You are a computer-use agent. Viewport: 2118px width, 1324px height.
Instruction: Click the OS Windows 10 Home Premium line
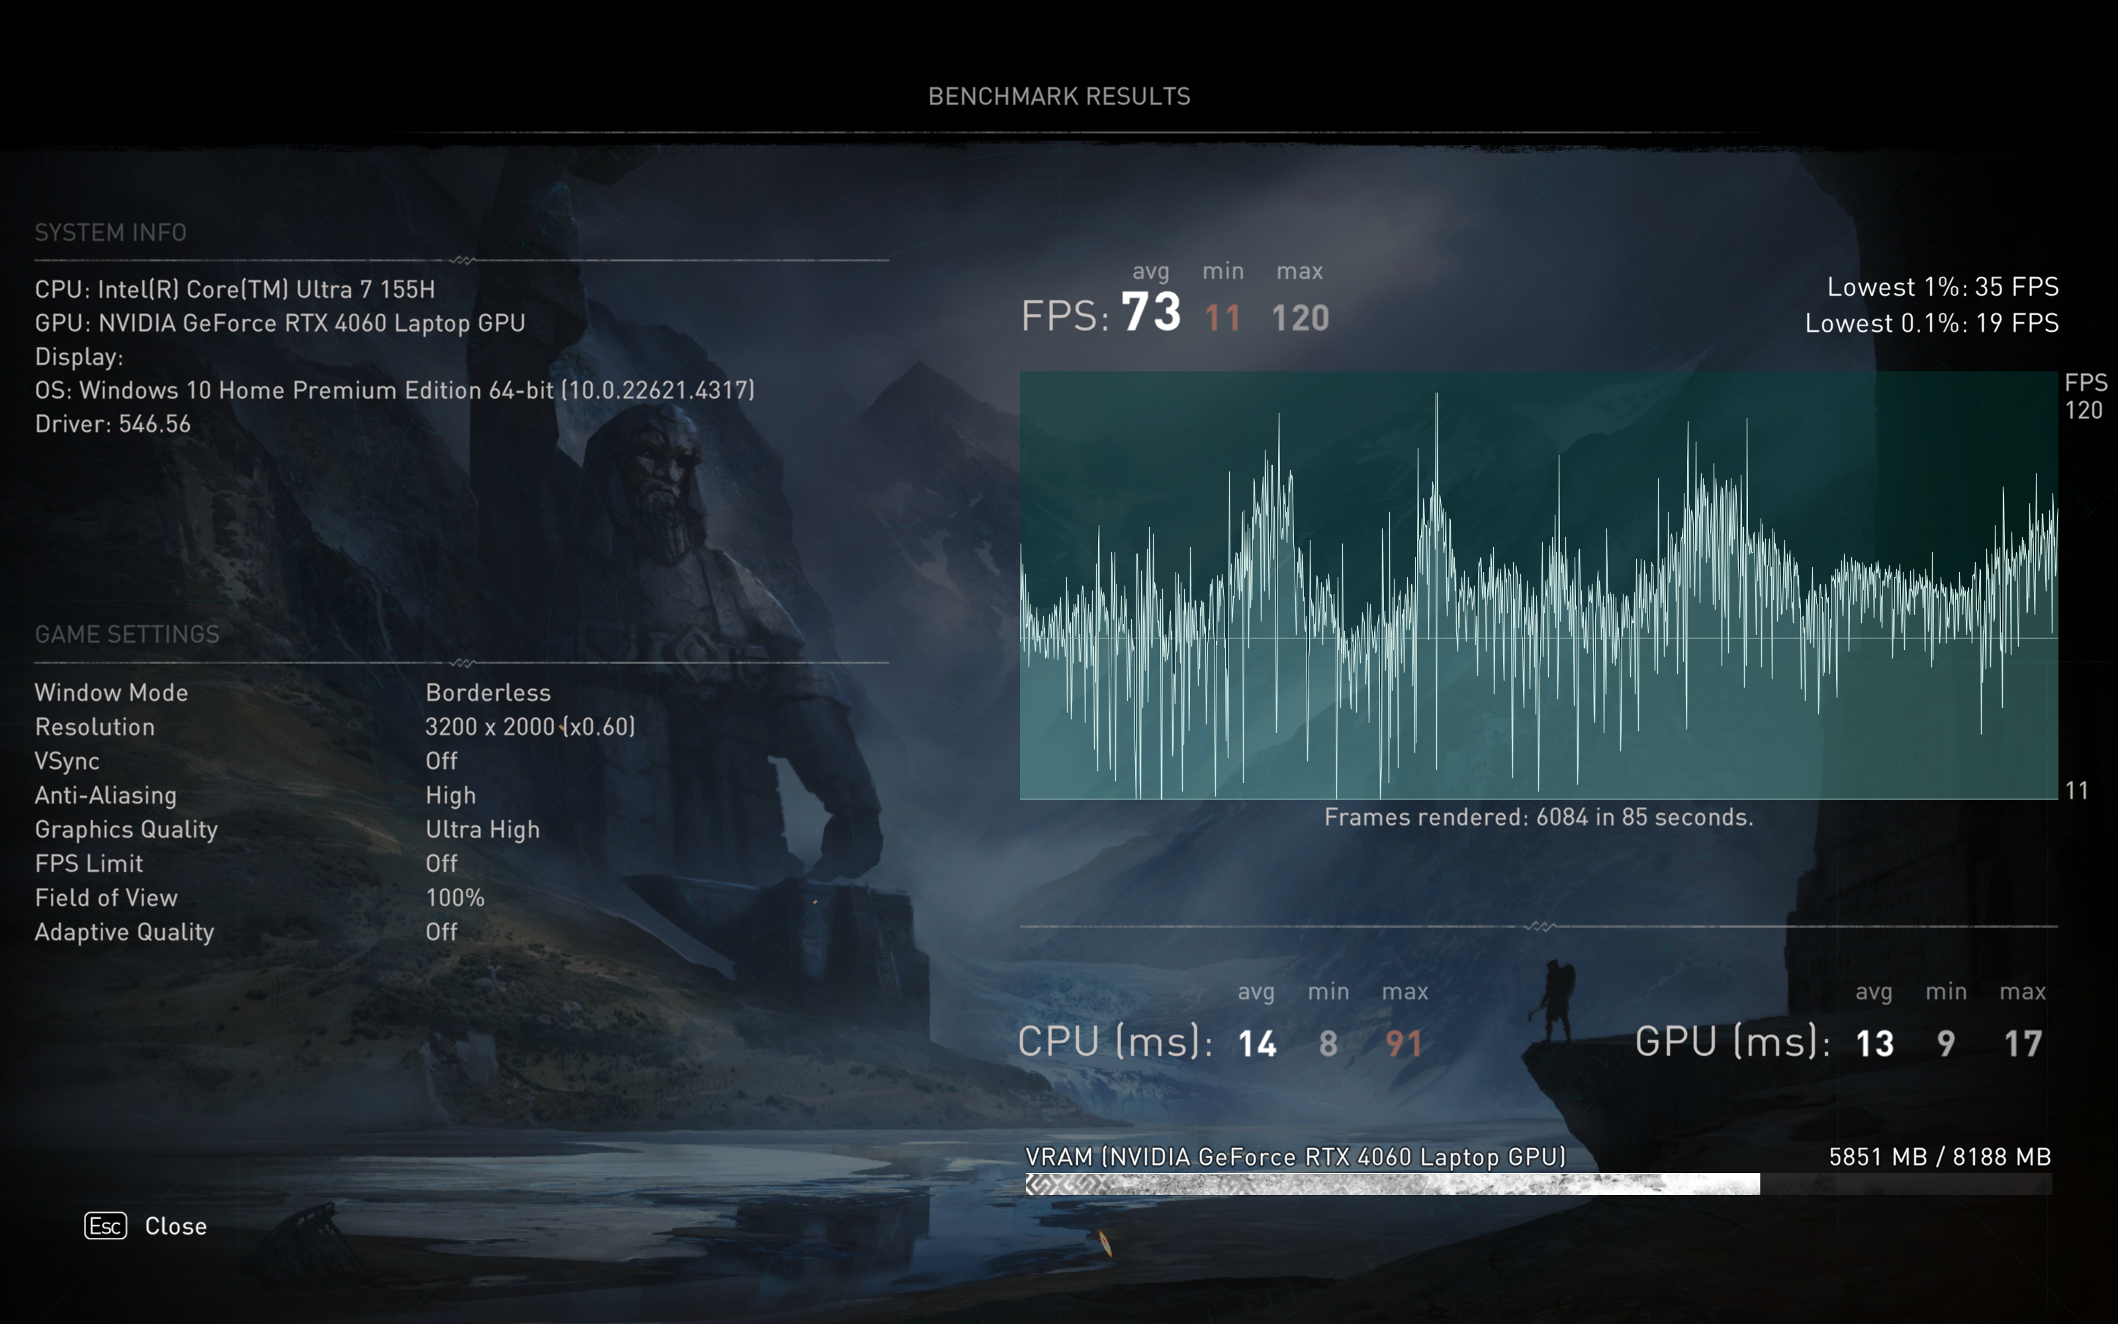tap(394, 391)
